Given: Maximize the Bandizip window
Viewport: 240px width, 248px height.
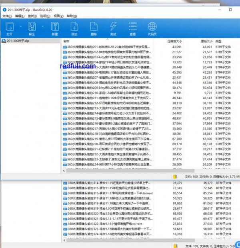Looking at the screenshot, I should pyautogui.click(x=230, y=10).
